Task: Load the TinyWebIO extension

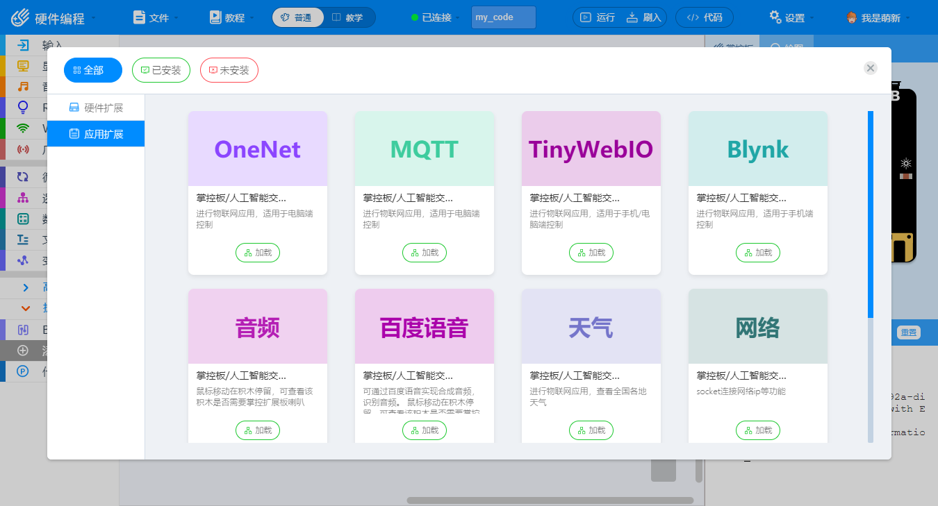Action: click(591, 253)
